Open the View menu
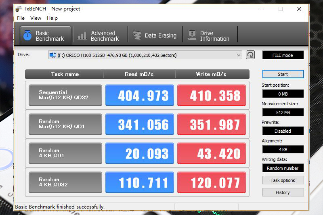Screen dimensions: 323x215 (x=36, y=18)
